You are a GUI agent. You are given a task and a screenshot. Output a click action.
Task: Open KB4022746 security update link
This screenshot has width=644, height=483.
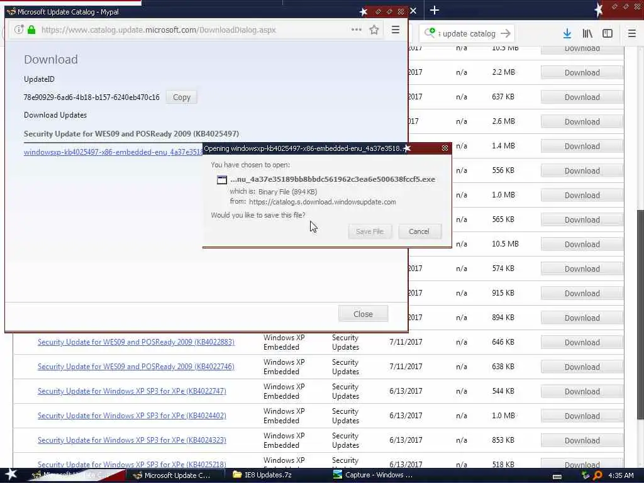click(136, 367)
